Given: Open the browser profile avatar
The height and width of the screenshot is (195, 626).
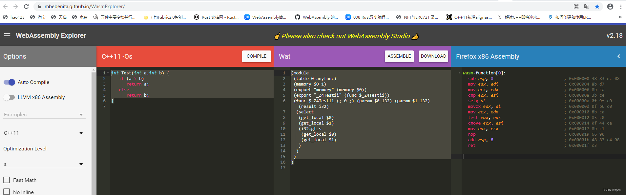Looking at the screenshot, I should (x=610, y=7).
